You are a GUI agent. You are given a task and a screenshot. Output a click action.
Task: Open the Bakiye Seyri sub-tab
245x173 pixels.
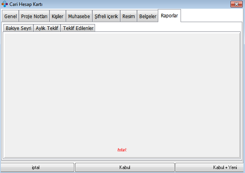coord(18,28)
